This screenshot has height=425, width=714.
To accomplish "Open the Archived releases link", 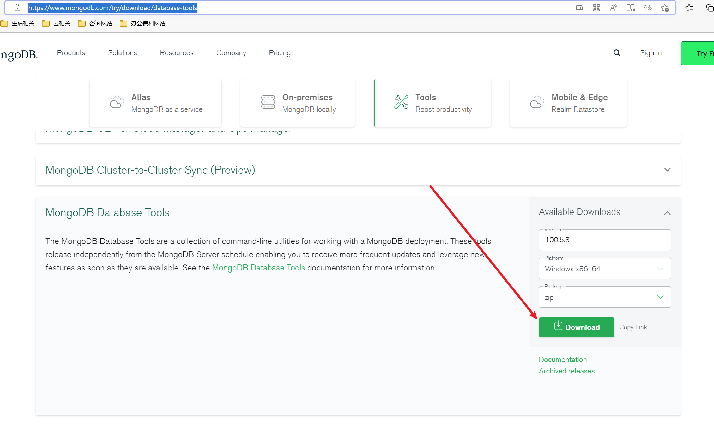I will pyautogui.click(x=567, y=371).
